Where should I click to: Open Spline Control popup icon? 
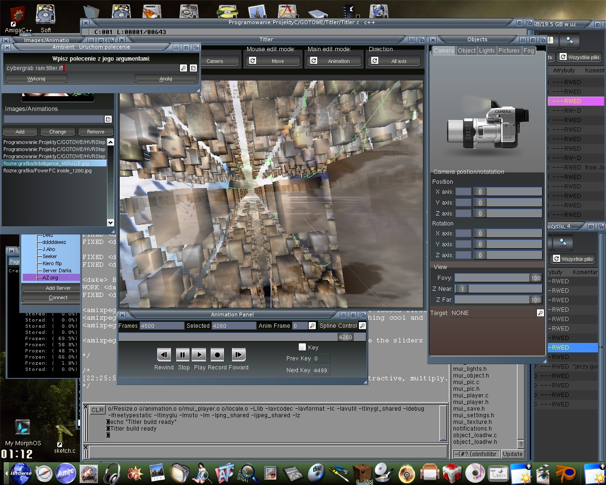tap(362, 325)
